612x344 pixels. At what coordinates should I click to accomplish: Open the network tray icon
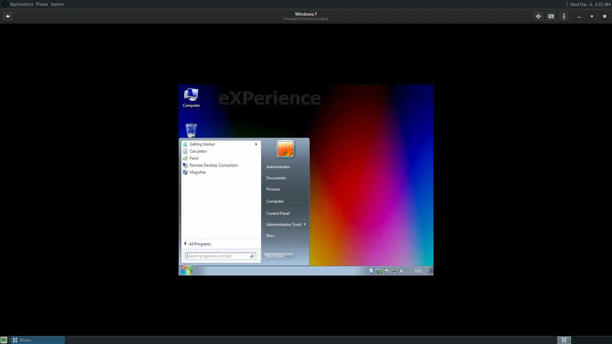click(x=395, y=271)
